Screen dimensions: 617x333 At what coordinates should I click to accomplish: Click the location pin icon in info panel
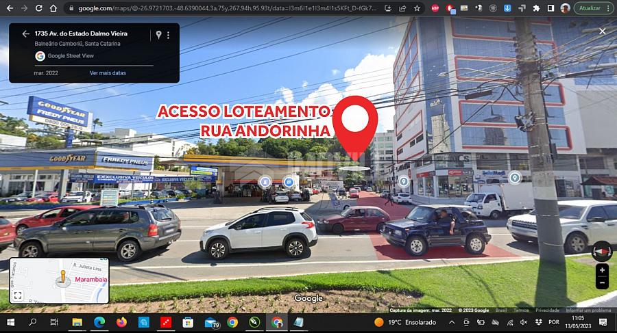[x=158, y=35]
